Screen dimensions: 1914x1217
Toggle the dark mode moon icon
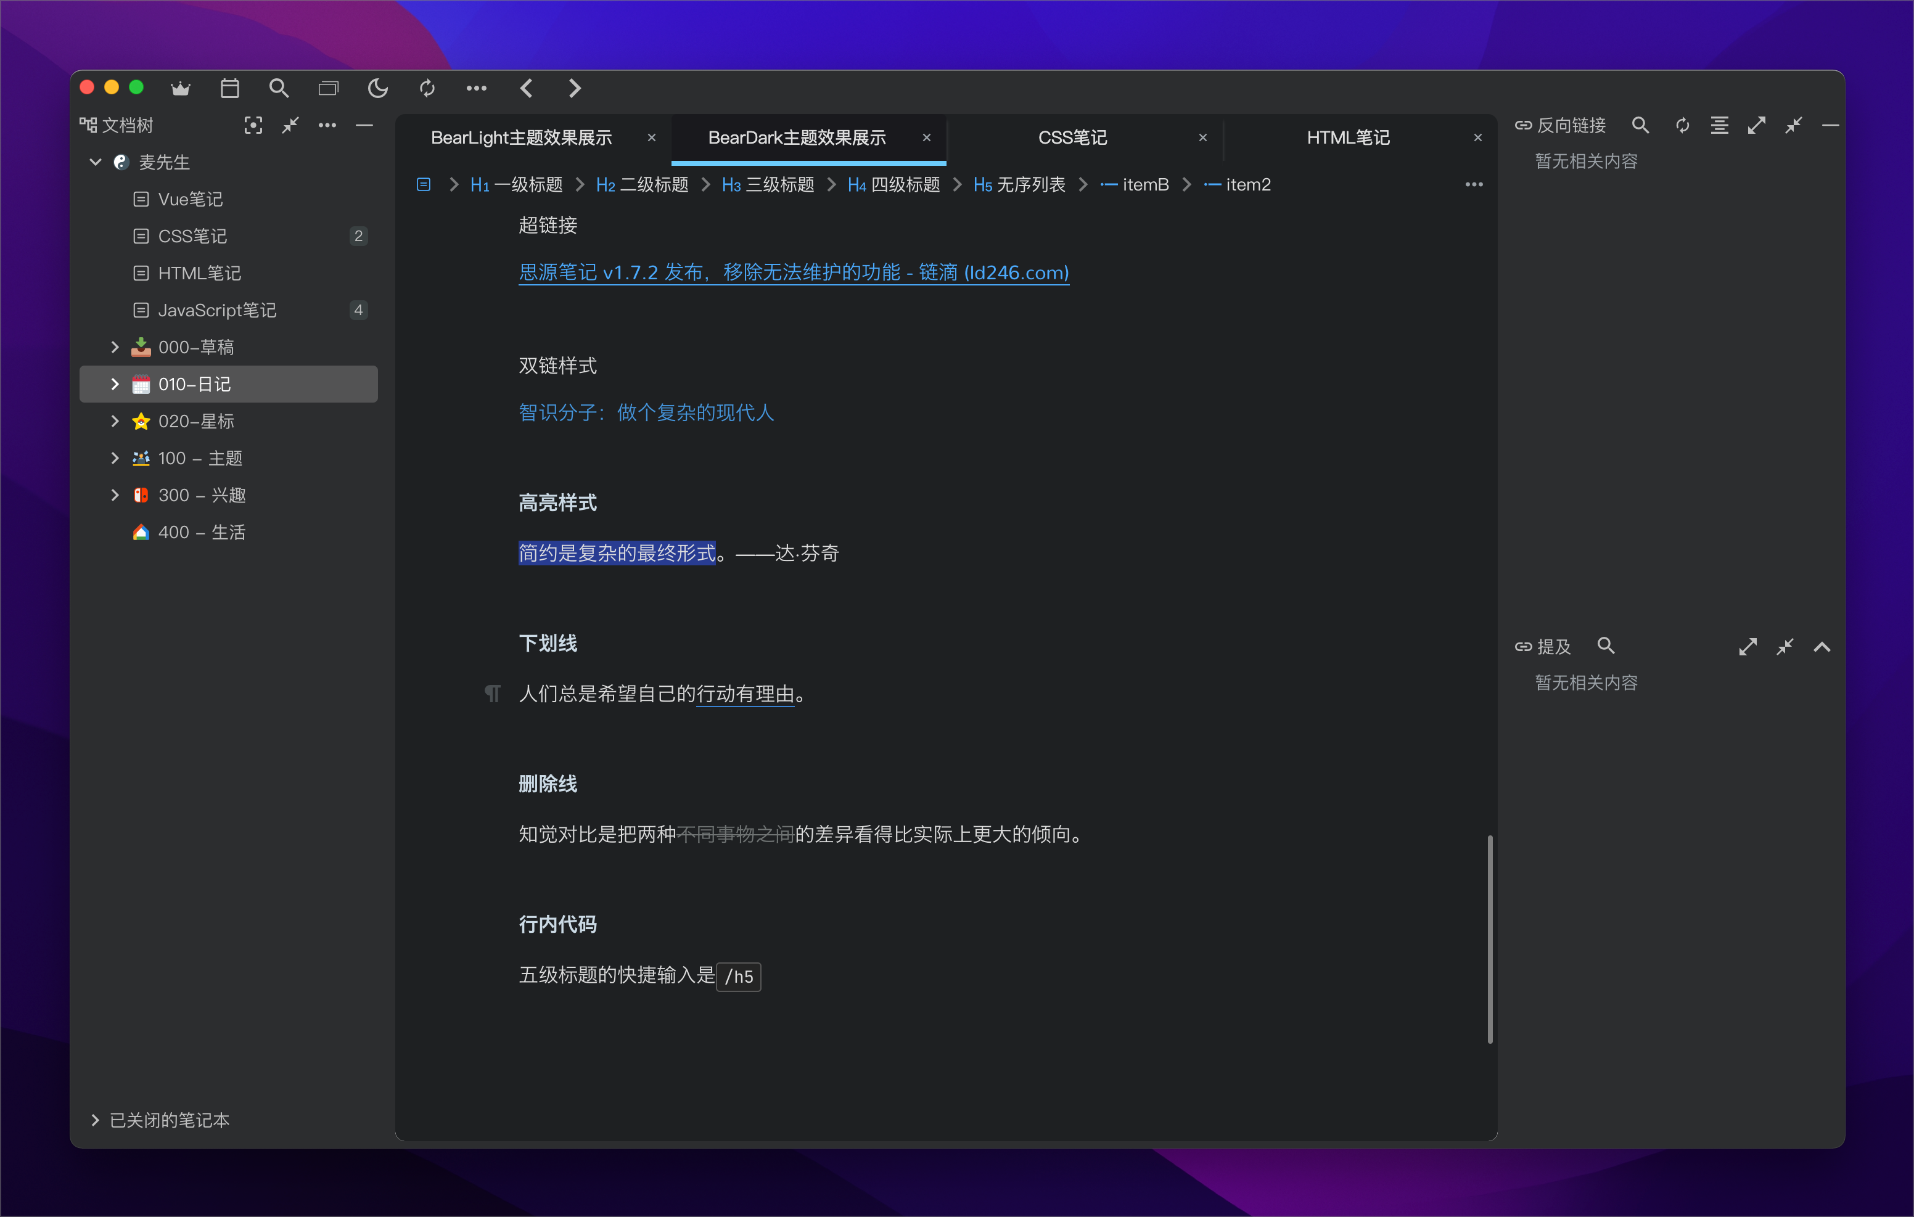(377, 88)
